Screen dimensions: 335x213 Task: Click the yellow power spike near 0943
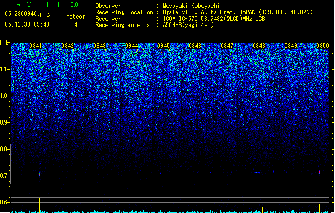click(x=103, y=210)
